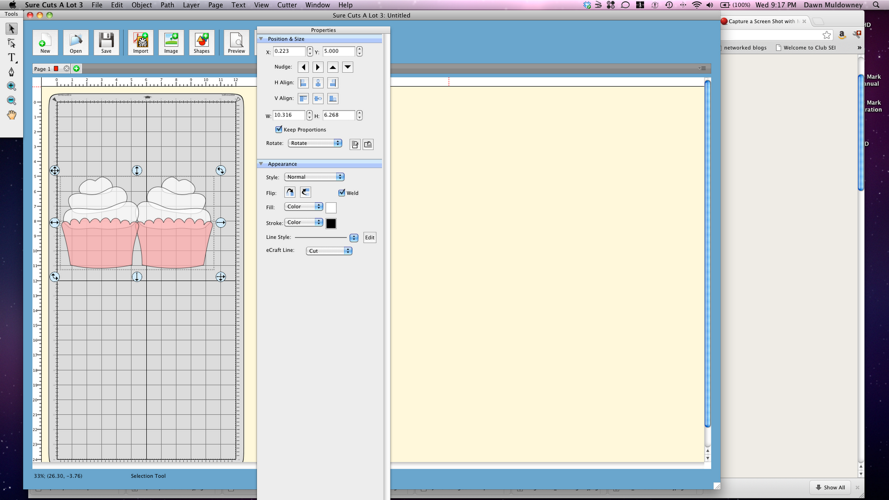Disable the Weld option

[x=342, y=193]
